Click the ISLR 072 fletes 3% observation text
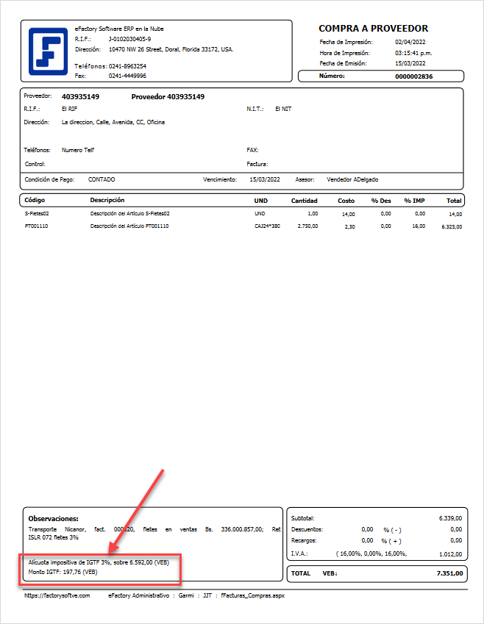This screenshot has height=624, width=484. 54,537
